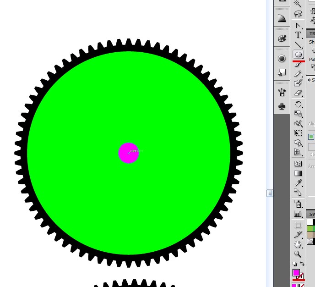
Task: Open the Appearance circle panel icon
Action: click(282, 59)
